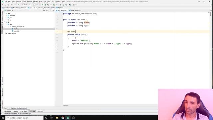Close the StartClass.java tab
Viewport: 213px width, 120px height.
coord(81,10)
